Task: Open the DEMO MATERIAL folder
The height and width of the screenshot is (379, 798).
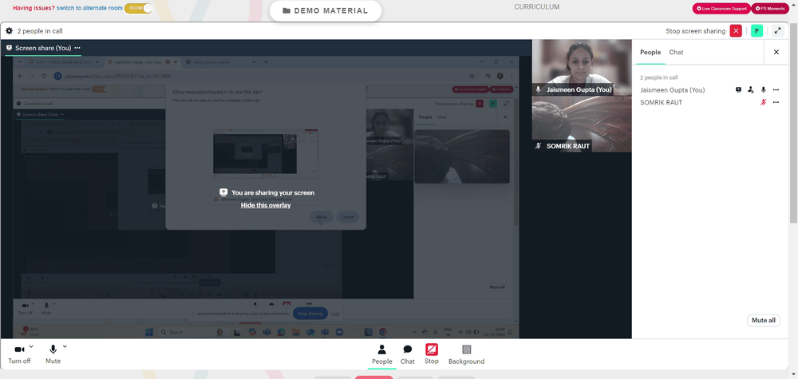Action: click(326, 10)
